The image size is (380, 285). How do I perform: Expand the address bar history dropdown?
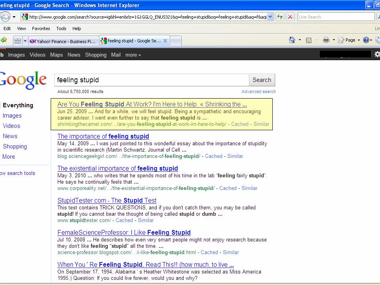[270, 17]
